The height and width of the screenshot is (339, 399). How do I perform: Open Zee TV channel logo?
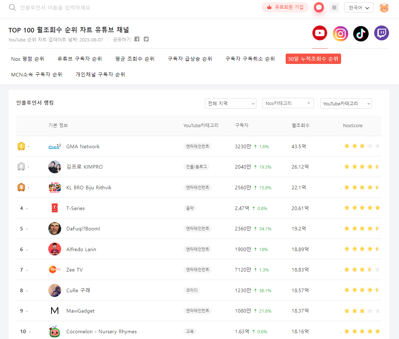click(x=54, y=269)
